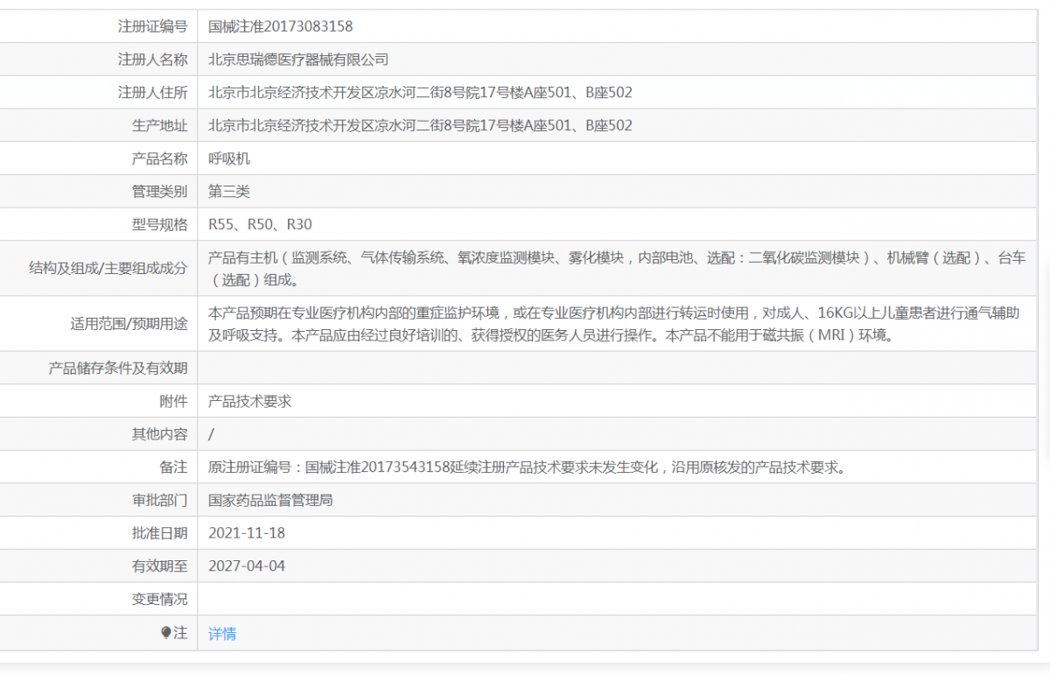
Task: Click the 变更情况 label
Action: coord(159,600)
